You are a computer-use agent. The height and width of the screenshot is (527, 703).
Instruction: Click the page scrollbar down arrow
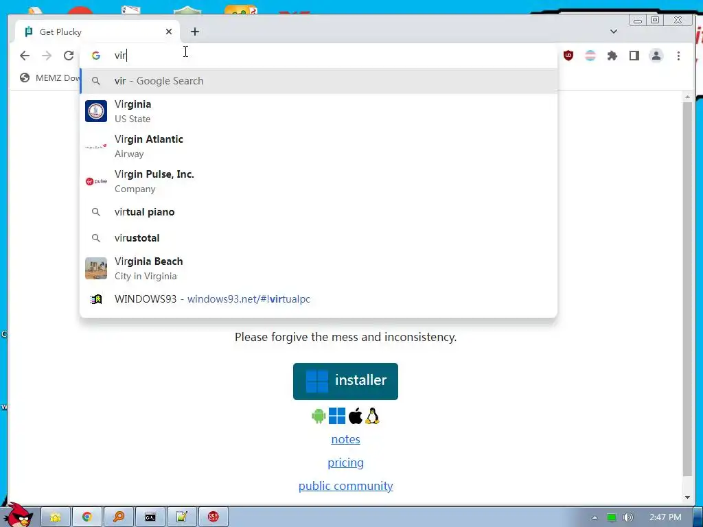coord(687,497)
